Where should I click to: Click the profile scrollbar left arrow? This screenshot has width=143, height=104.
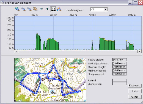point(16,52)
